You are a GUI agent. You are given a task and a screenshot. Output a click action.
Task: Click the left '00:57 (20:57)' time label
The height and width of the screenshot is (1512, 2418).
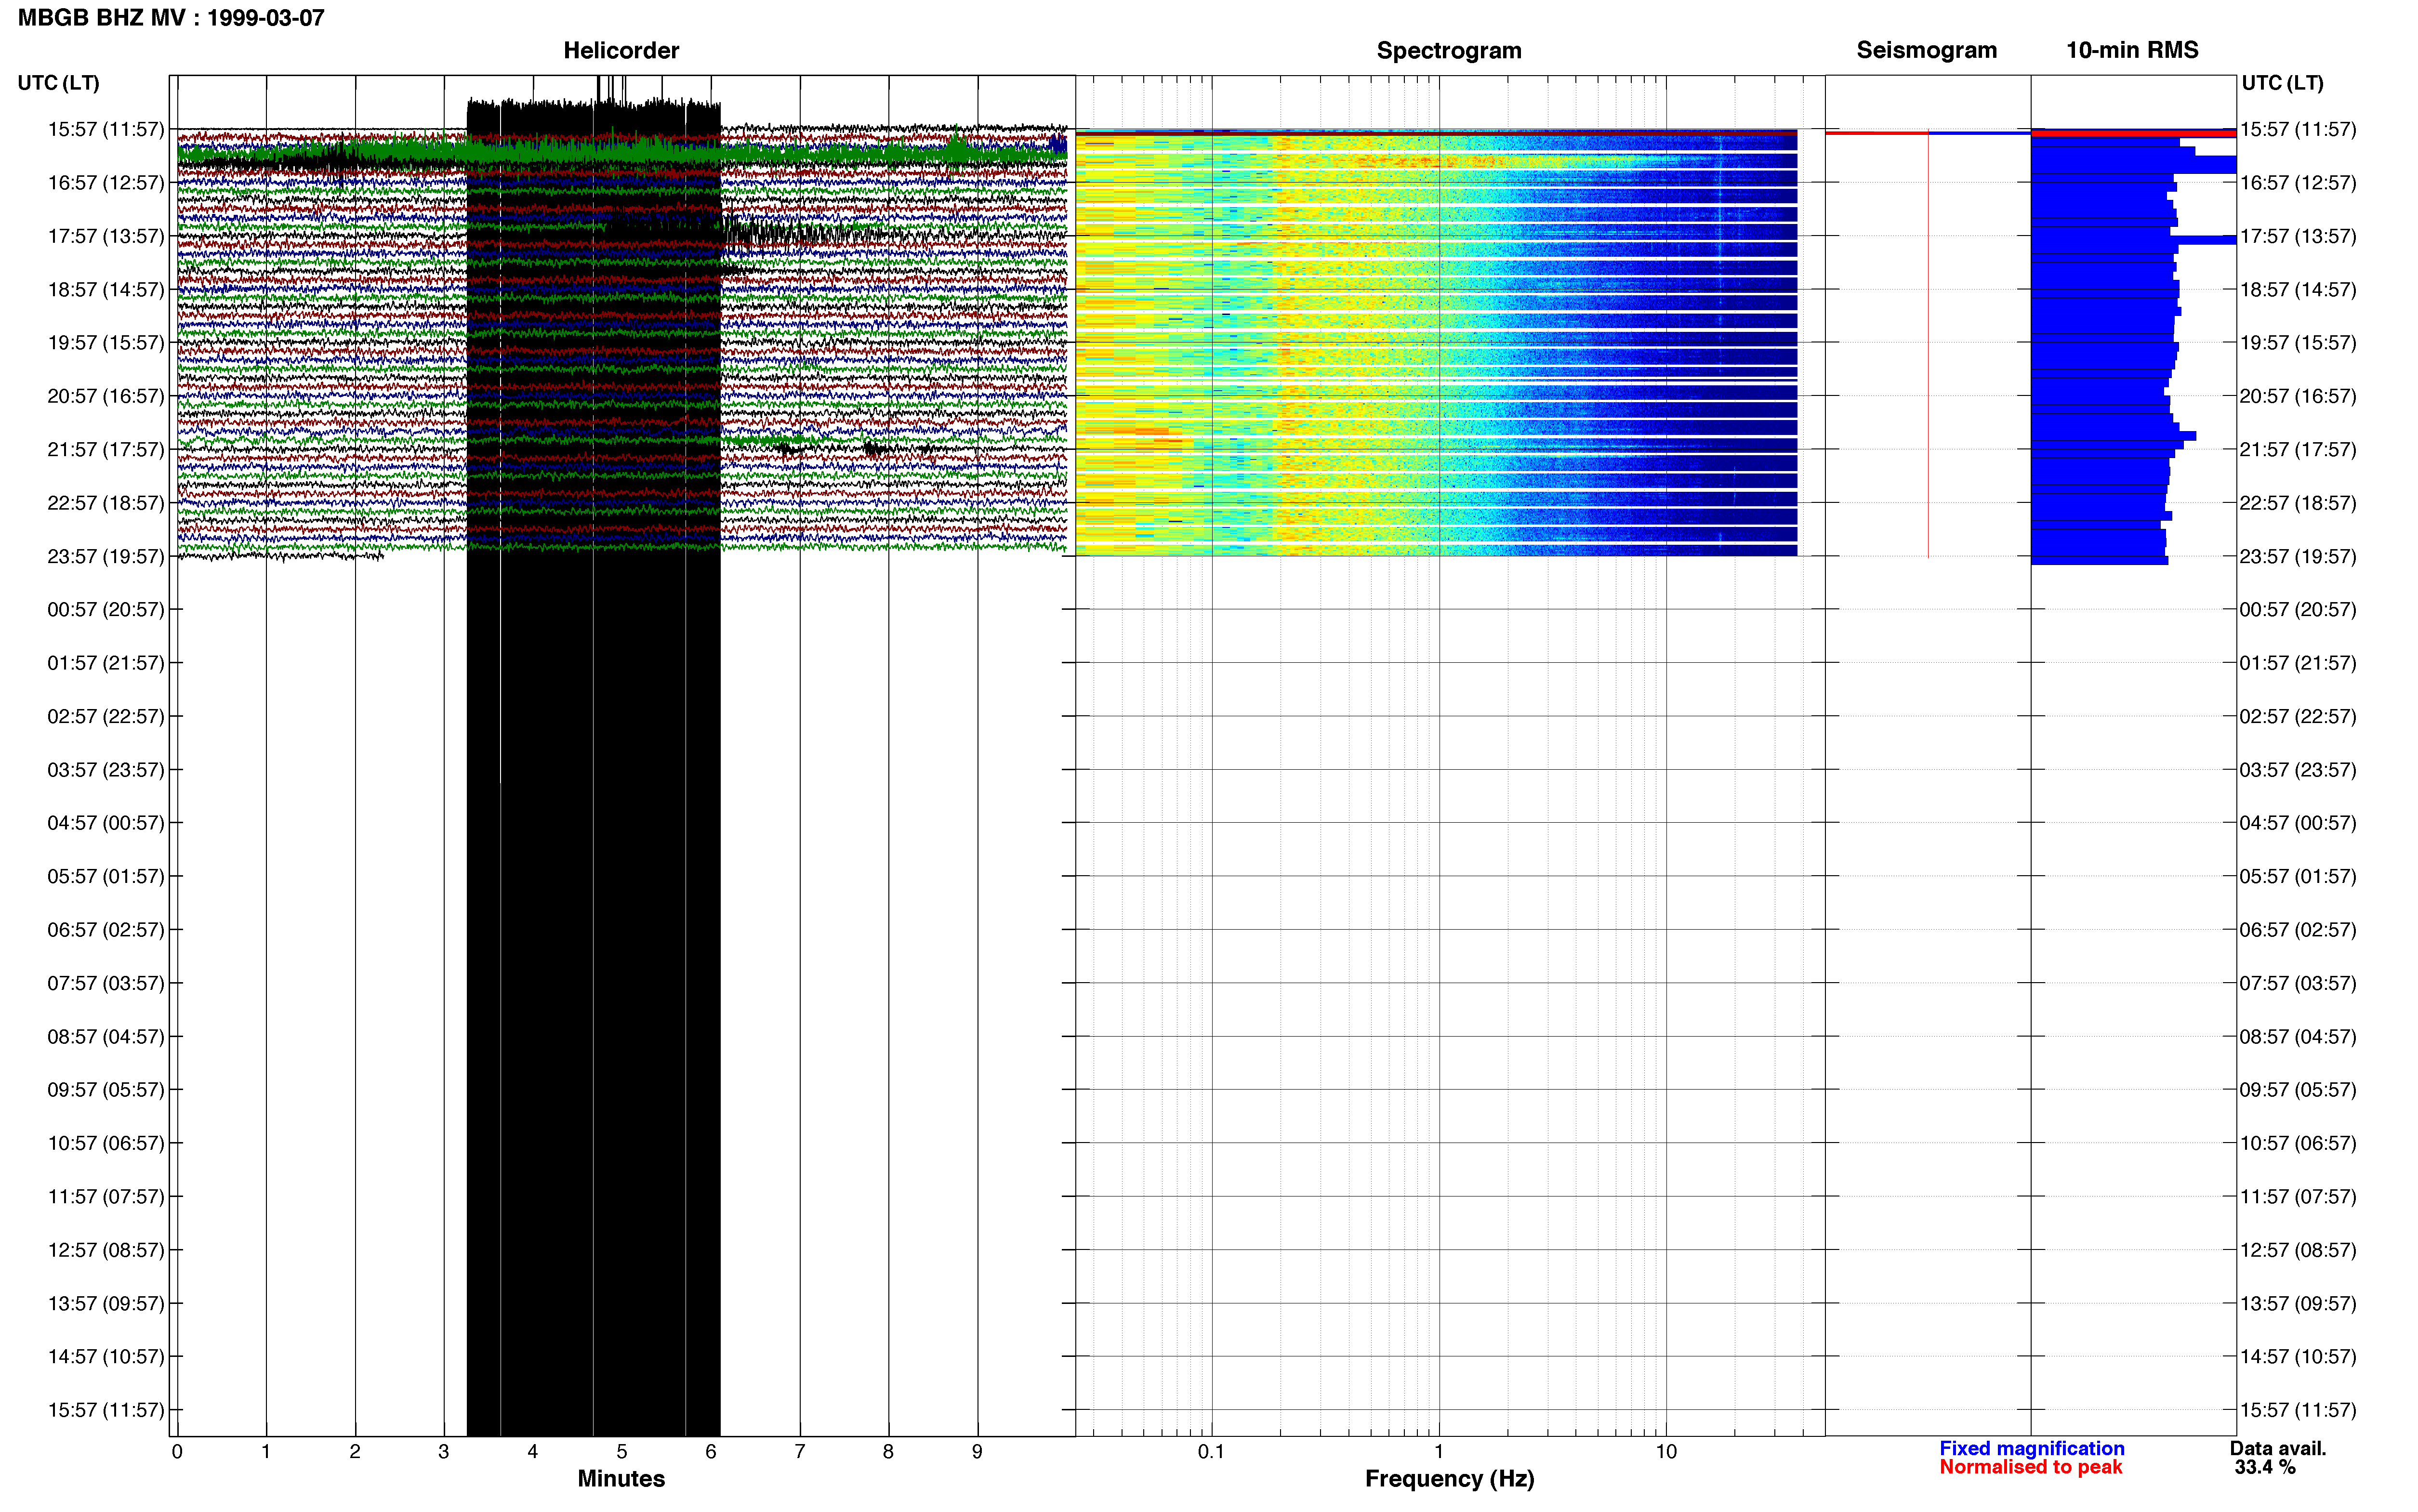pos(105,609)
